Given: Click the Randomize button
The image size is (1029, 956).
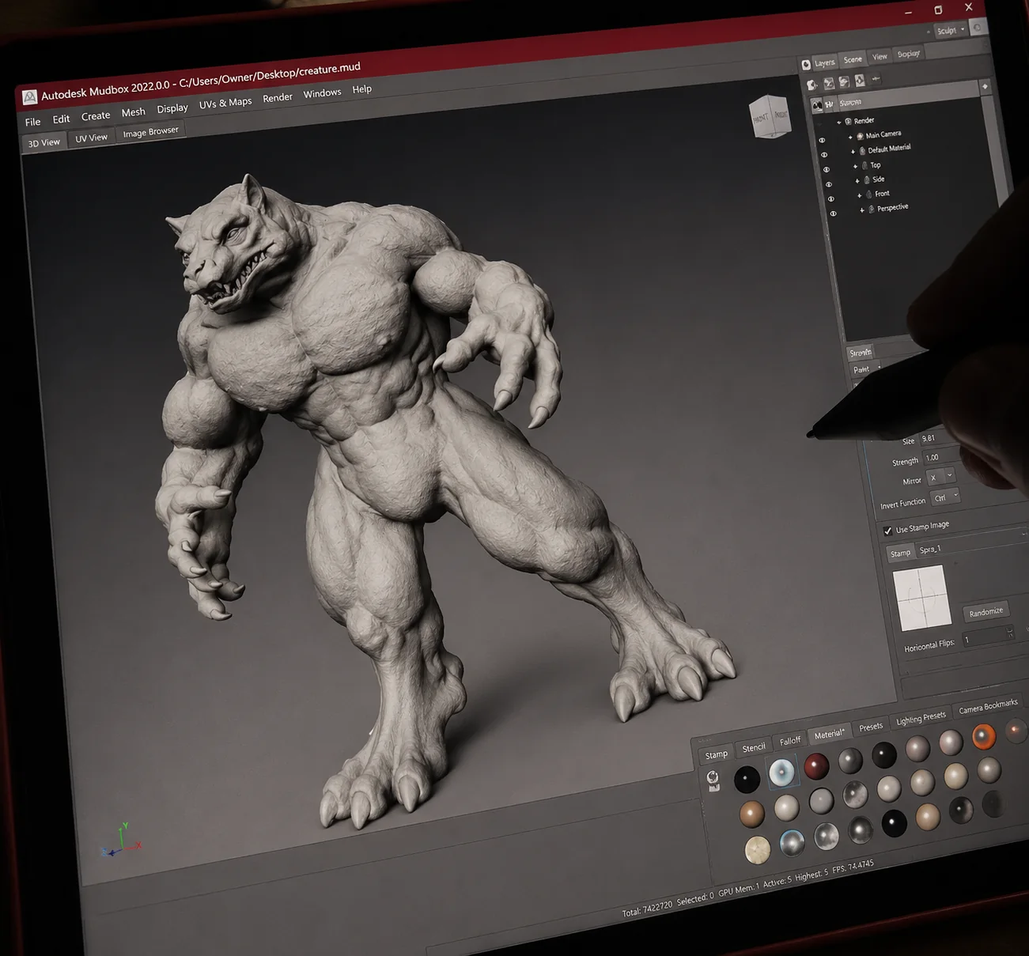Looking at the screenshot, I should (985, 611).
